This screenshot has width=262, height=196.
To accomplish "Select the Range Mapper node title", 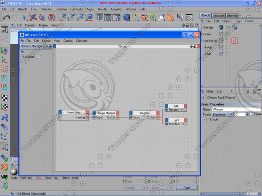I will pos(106,113).
